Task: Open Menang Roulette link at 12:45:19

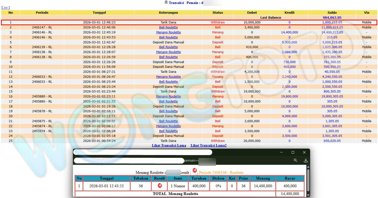Action: click(168, 32)
